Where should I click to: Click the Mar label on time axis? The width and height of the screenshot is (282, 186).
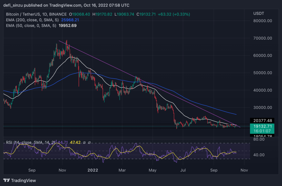point(122,170)
